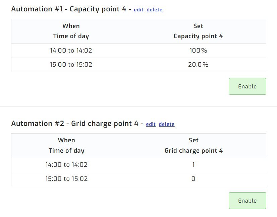This screenshot has width=277, height=217.
Task: Click the Set Grid charge point 4 header
Action: (x=193, y=146)
